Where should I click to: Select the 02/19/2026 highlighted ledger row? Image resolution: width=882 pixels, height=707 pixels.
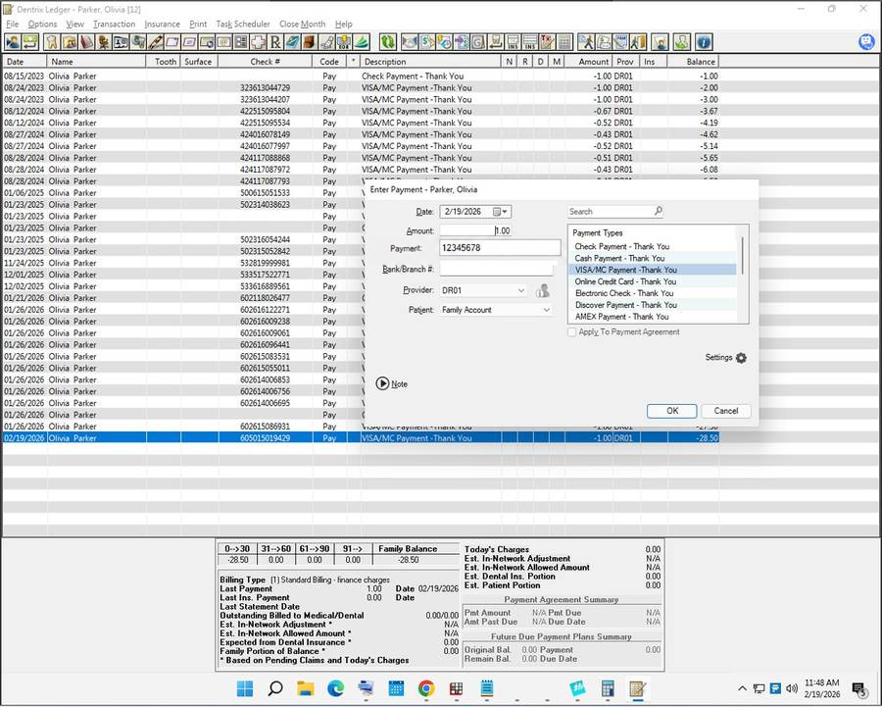pyautogui.click(x=361, y=438)
